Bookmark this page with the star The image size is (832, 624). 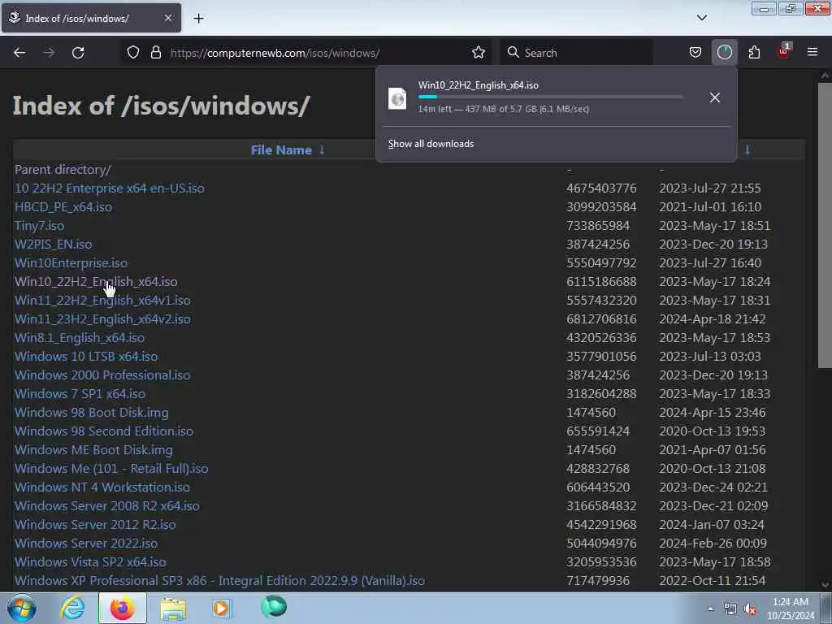pos(478,53)
